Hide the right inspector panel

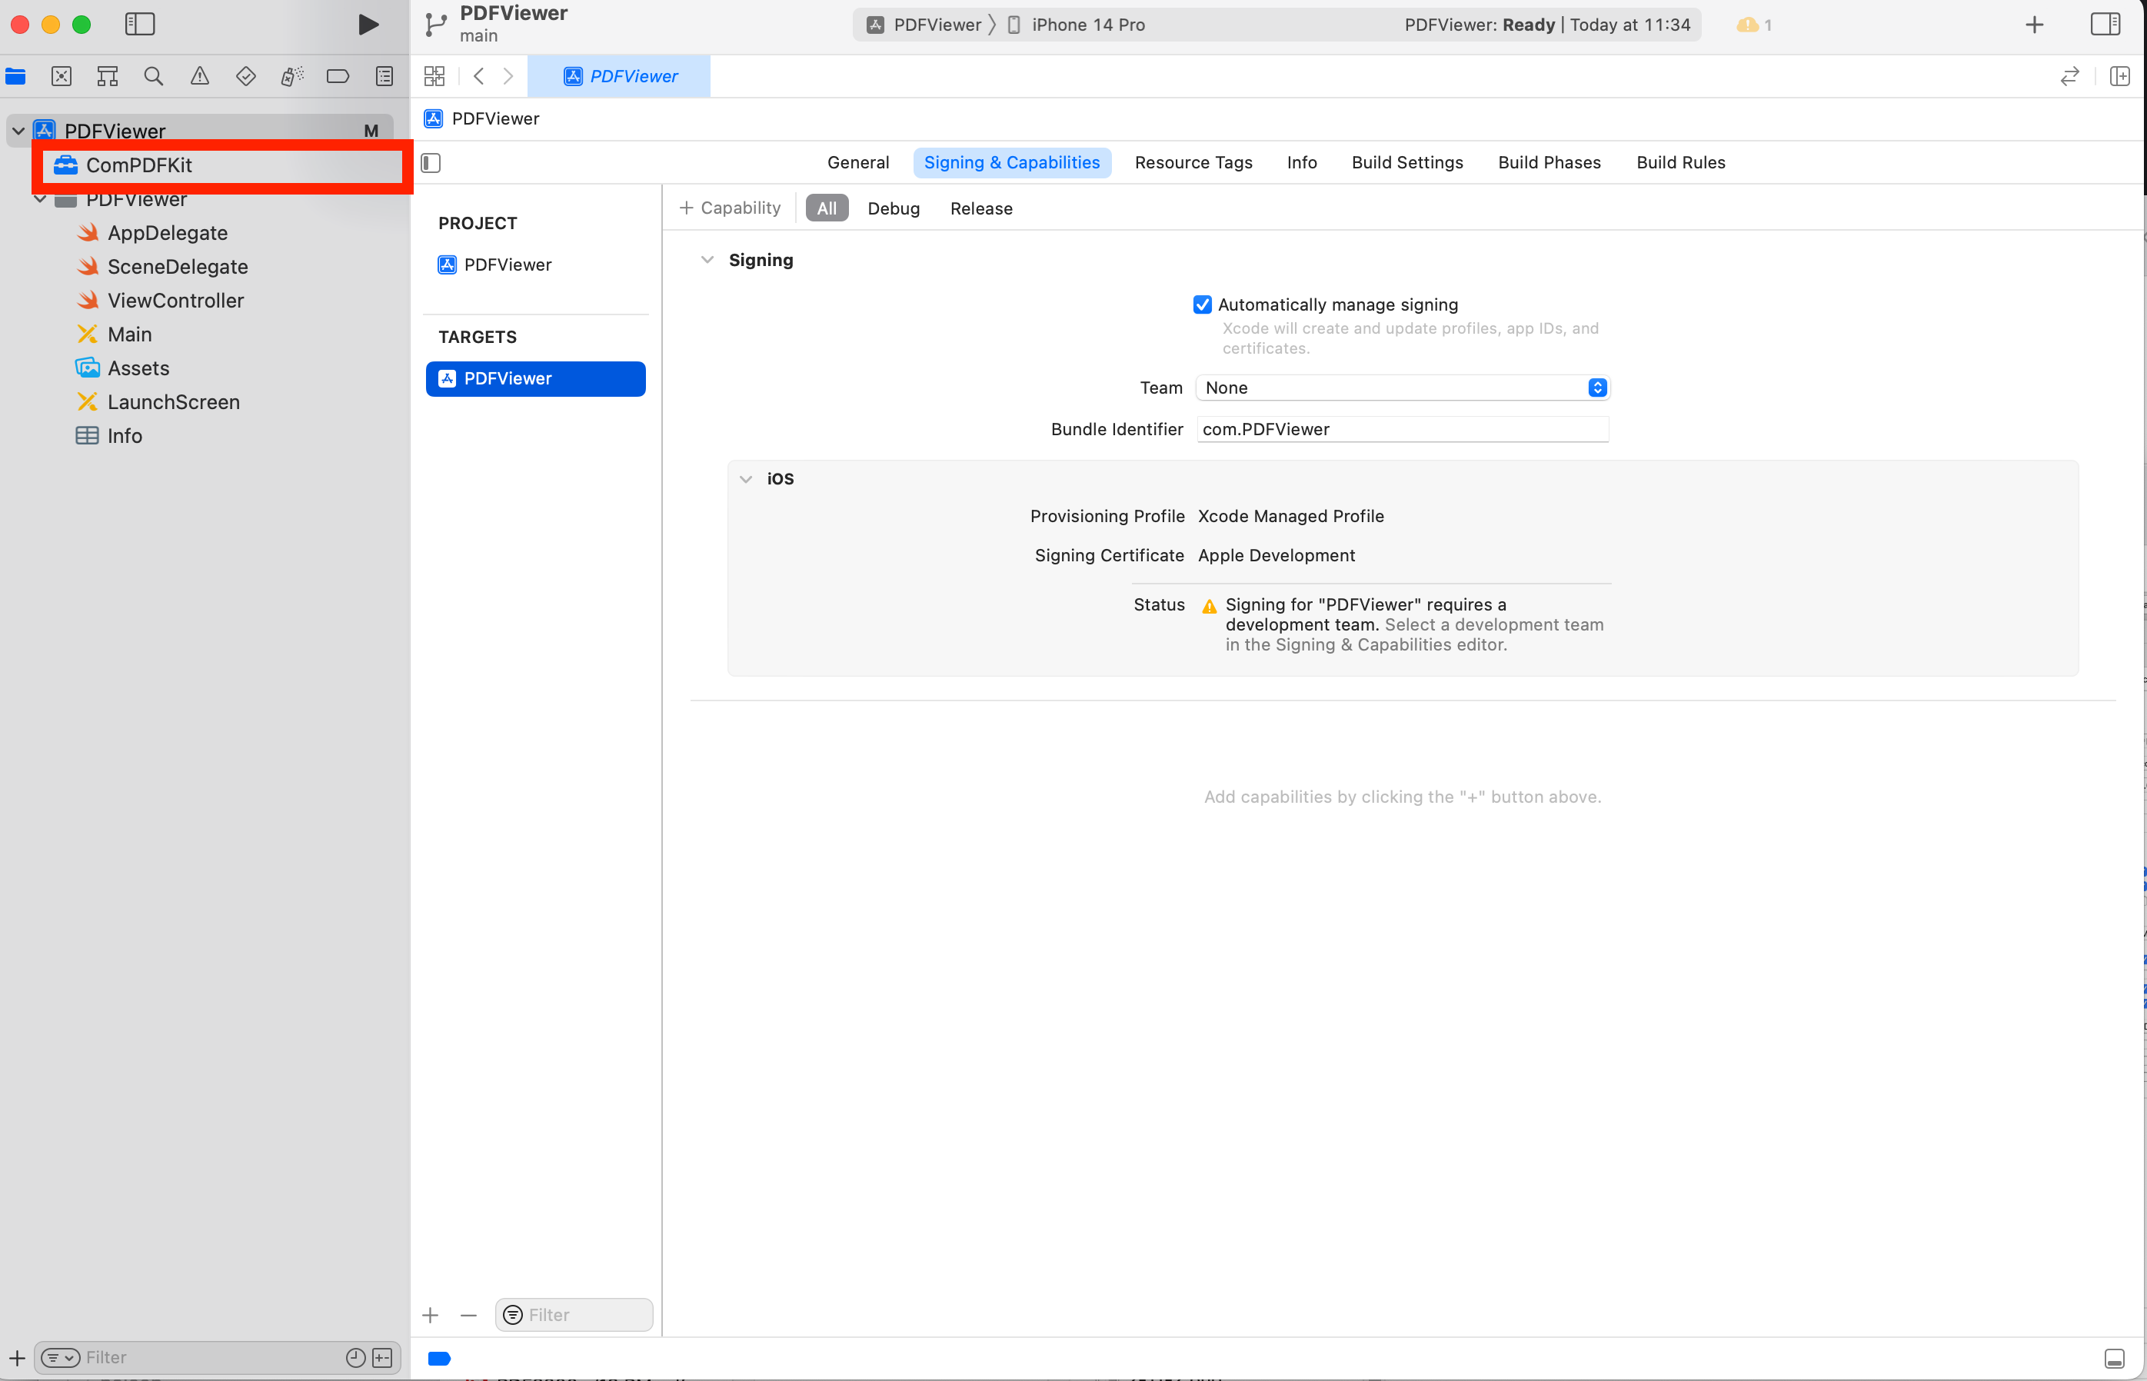[2104, 24]
